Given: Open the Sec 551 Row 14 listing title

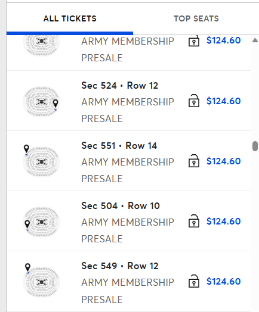Looking at the screenshot, I should 119,146.
